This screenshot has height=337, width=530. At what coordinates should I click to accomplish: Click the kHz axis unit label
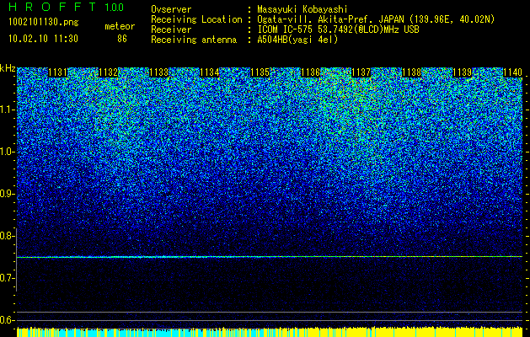click(x=8, y=68)
